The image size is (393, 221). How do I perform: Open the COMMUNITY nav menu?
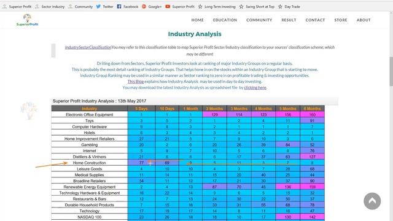[259, 20]
